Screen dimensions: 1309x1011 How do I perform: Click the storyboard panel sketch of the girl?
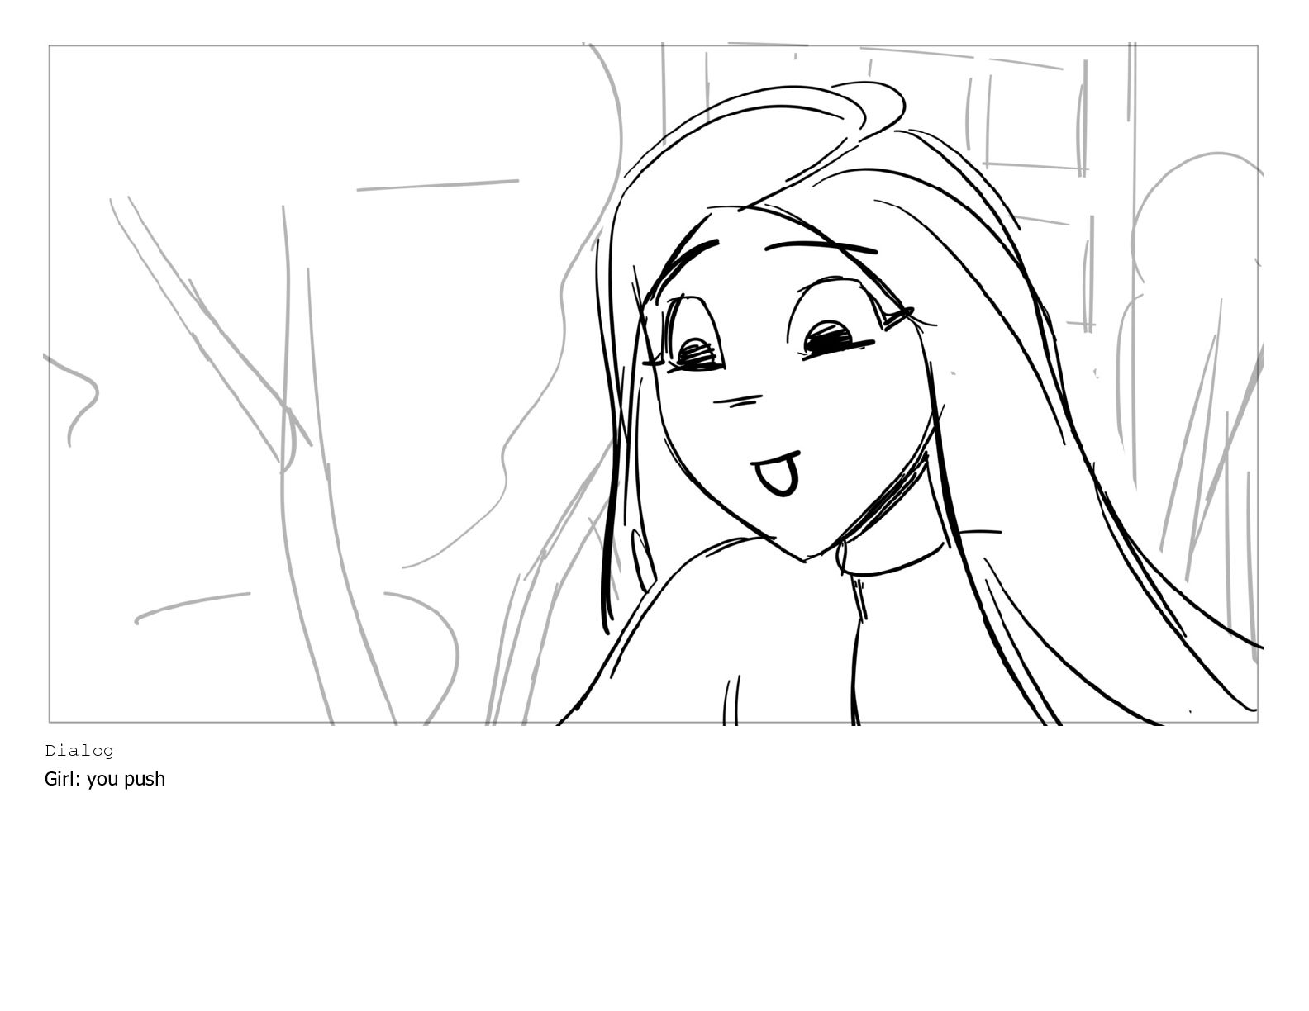654,384
